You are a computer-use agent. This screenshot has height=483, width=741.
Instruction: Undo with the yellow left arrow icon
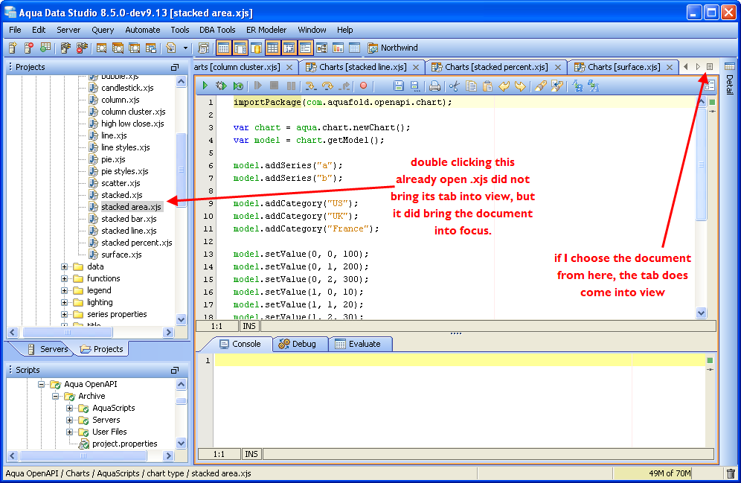click(504, 86)
